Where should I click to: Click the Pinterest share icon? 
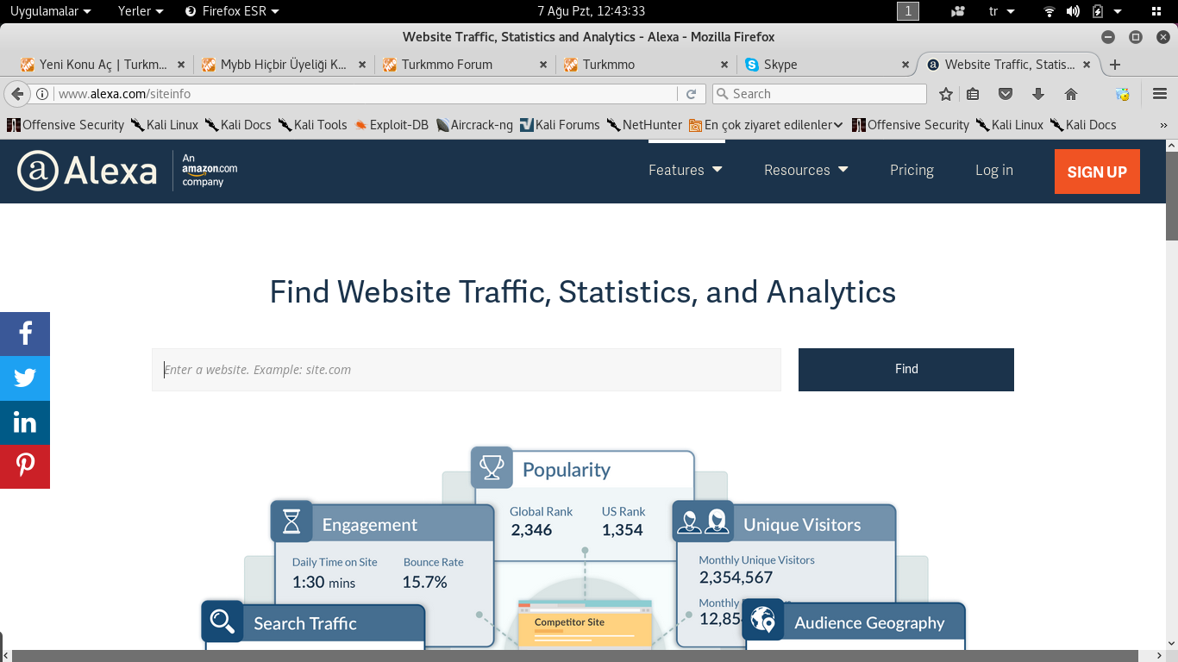pyautogui.click(x=25, y=466)
